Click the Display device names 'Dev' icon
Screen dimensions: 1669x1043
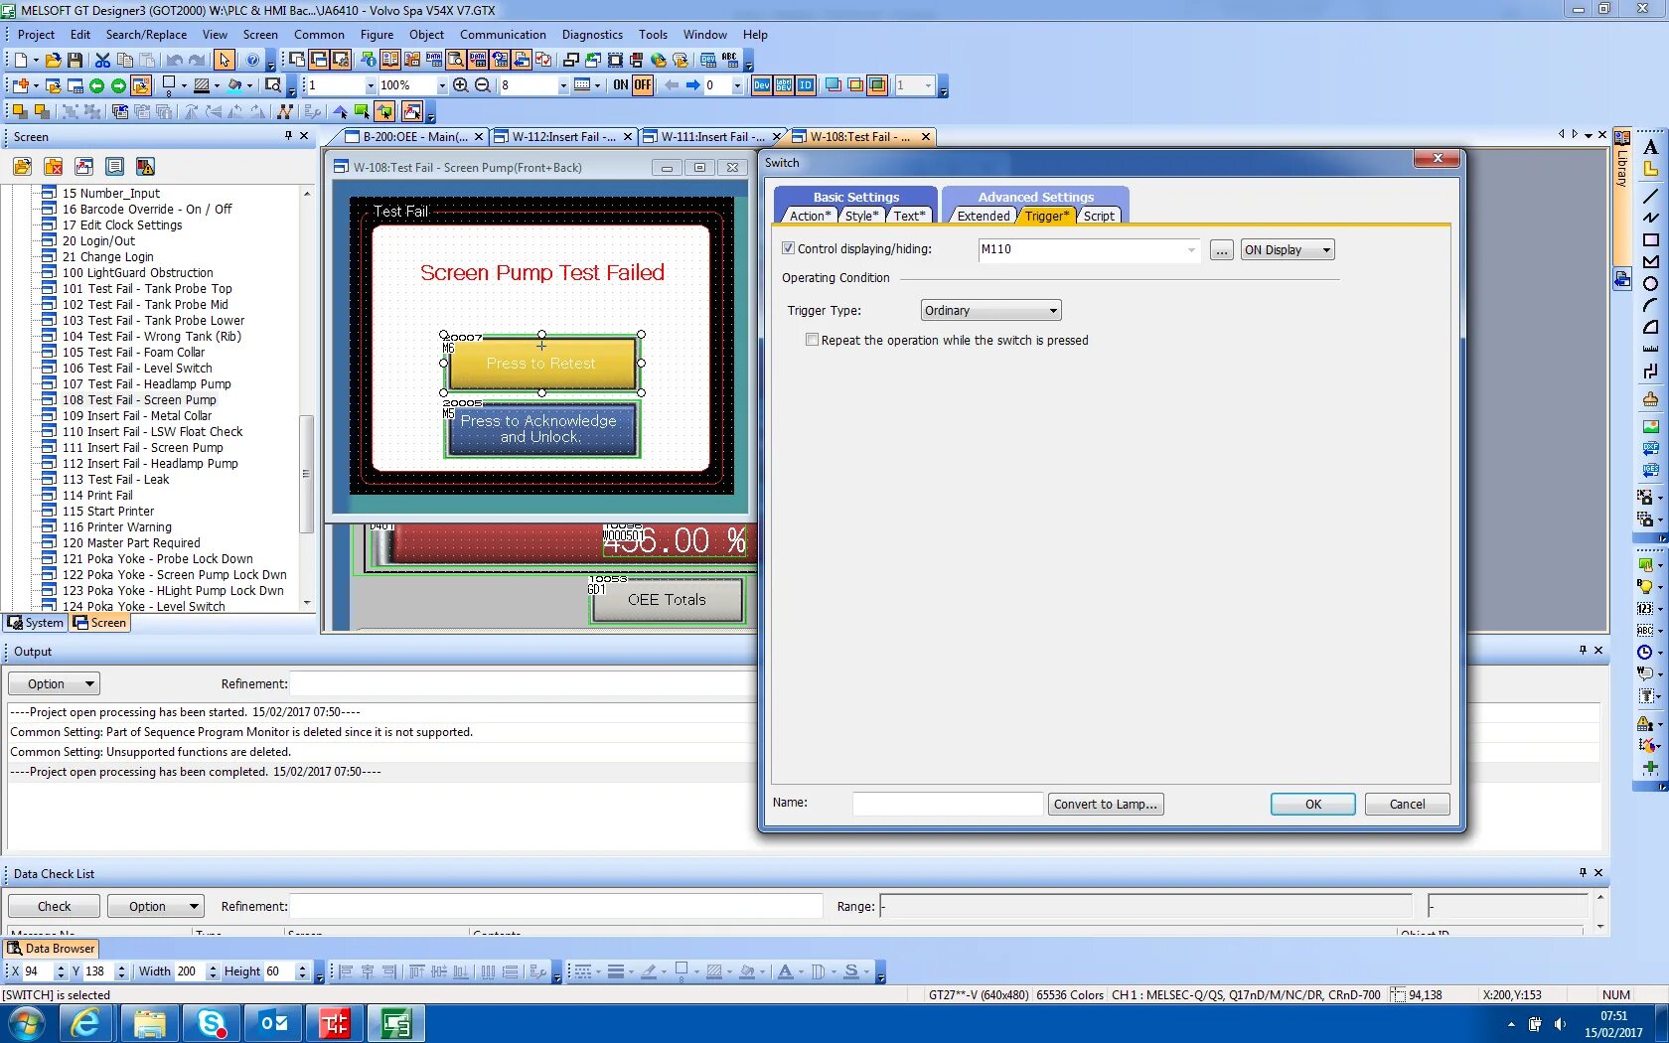762,85
